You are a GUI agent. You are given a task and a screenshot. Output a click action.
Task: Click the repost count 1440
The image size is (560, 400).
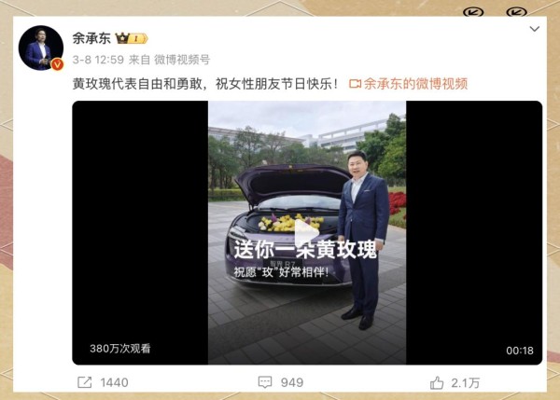pos(114,382)
